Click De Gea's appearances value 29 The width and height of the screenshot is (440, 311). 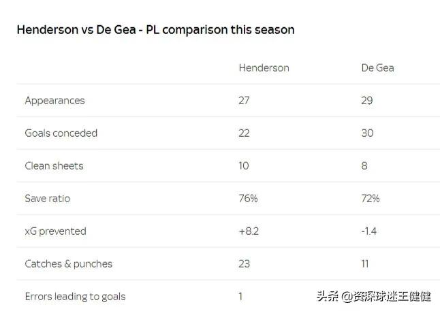(x=367, y=101)
